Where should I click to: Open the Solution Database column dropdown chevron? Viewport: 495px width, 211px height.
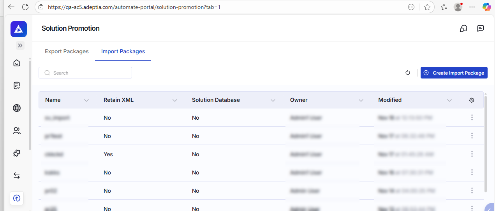(273, 100)
